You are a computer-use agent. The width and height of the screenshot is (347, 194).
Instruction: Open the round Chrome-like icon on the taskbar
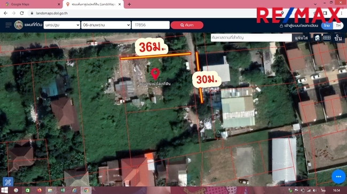tap(16, 190)
